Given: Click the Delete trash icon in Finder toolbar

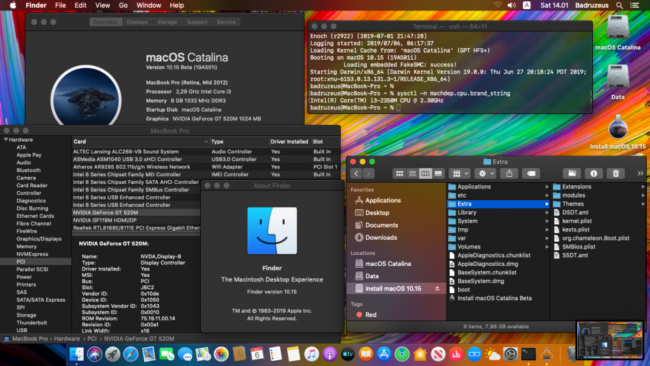Looking at the screenshot, I should pyautogui.click(x=616, y=174).
